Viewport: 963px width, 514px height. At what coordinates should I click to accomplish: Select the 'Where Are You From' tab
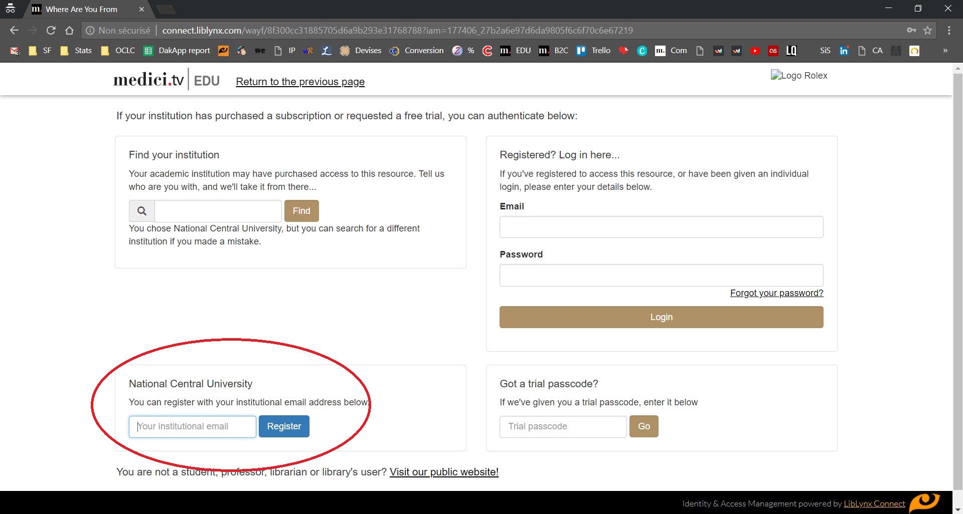(x=82, y=9)
